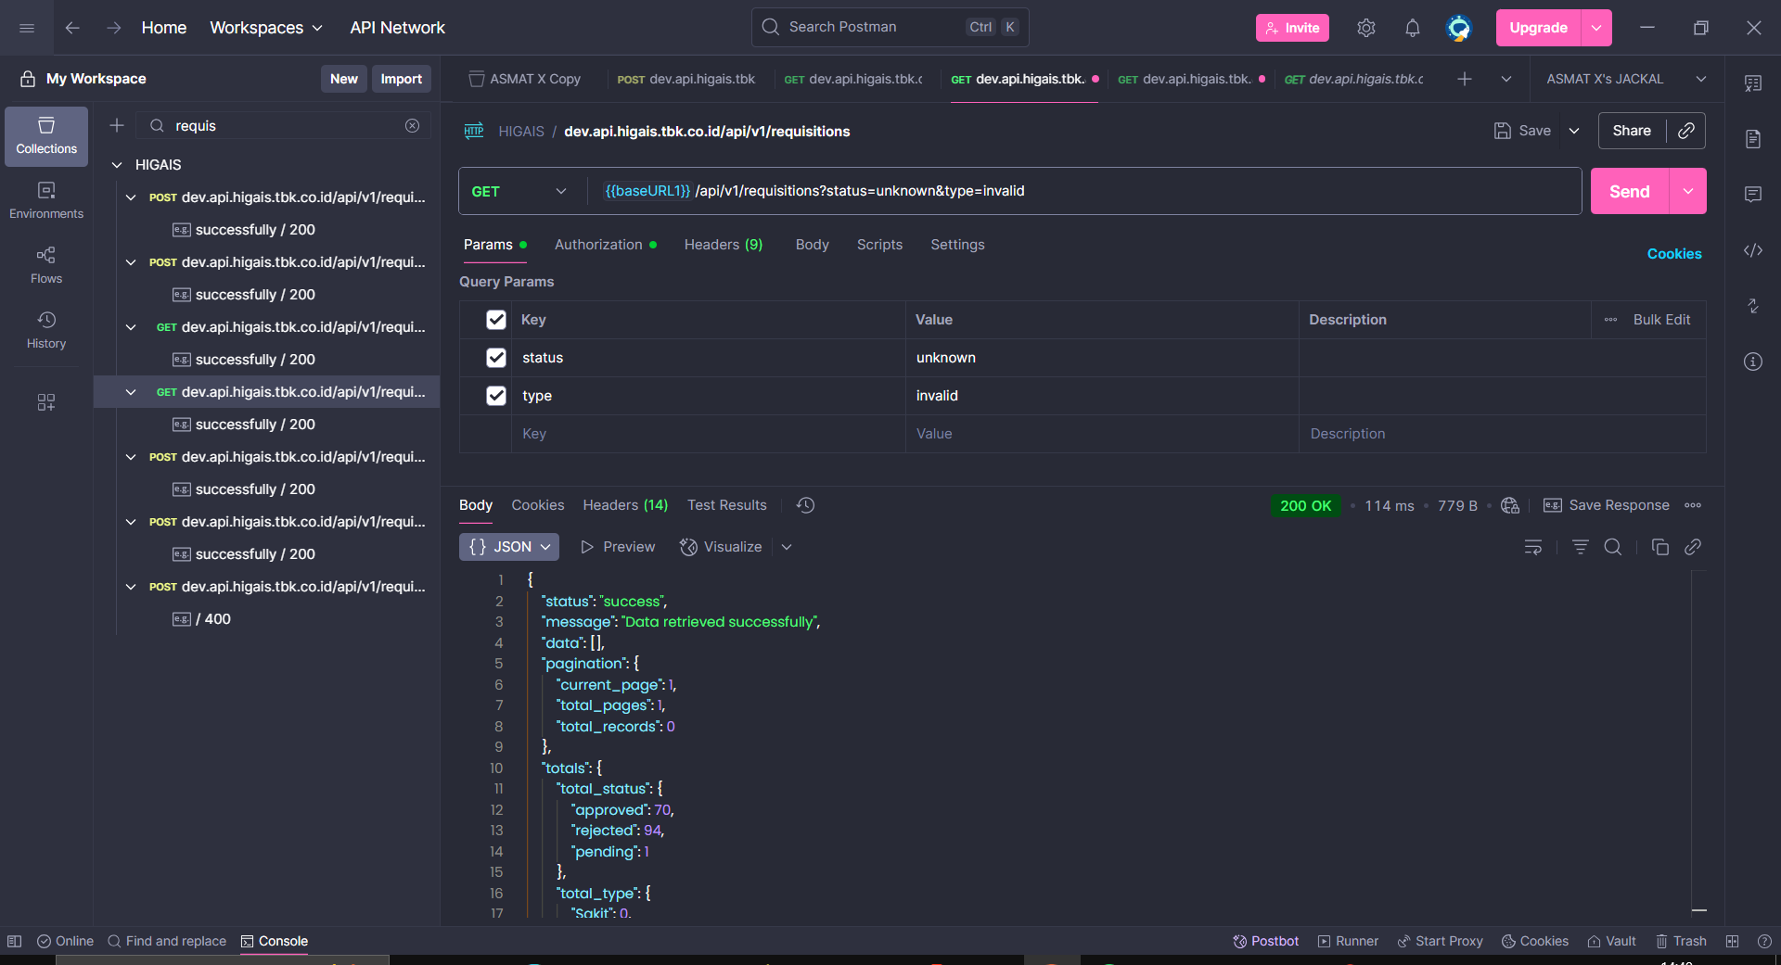
Task: Open the Comments icon in right sidebar
Action: (1753, 194)
